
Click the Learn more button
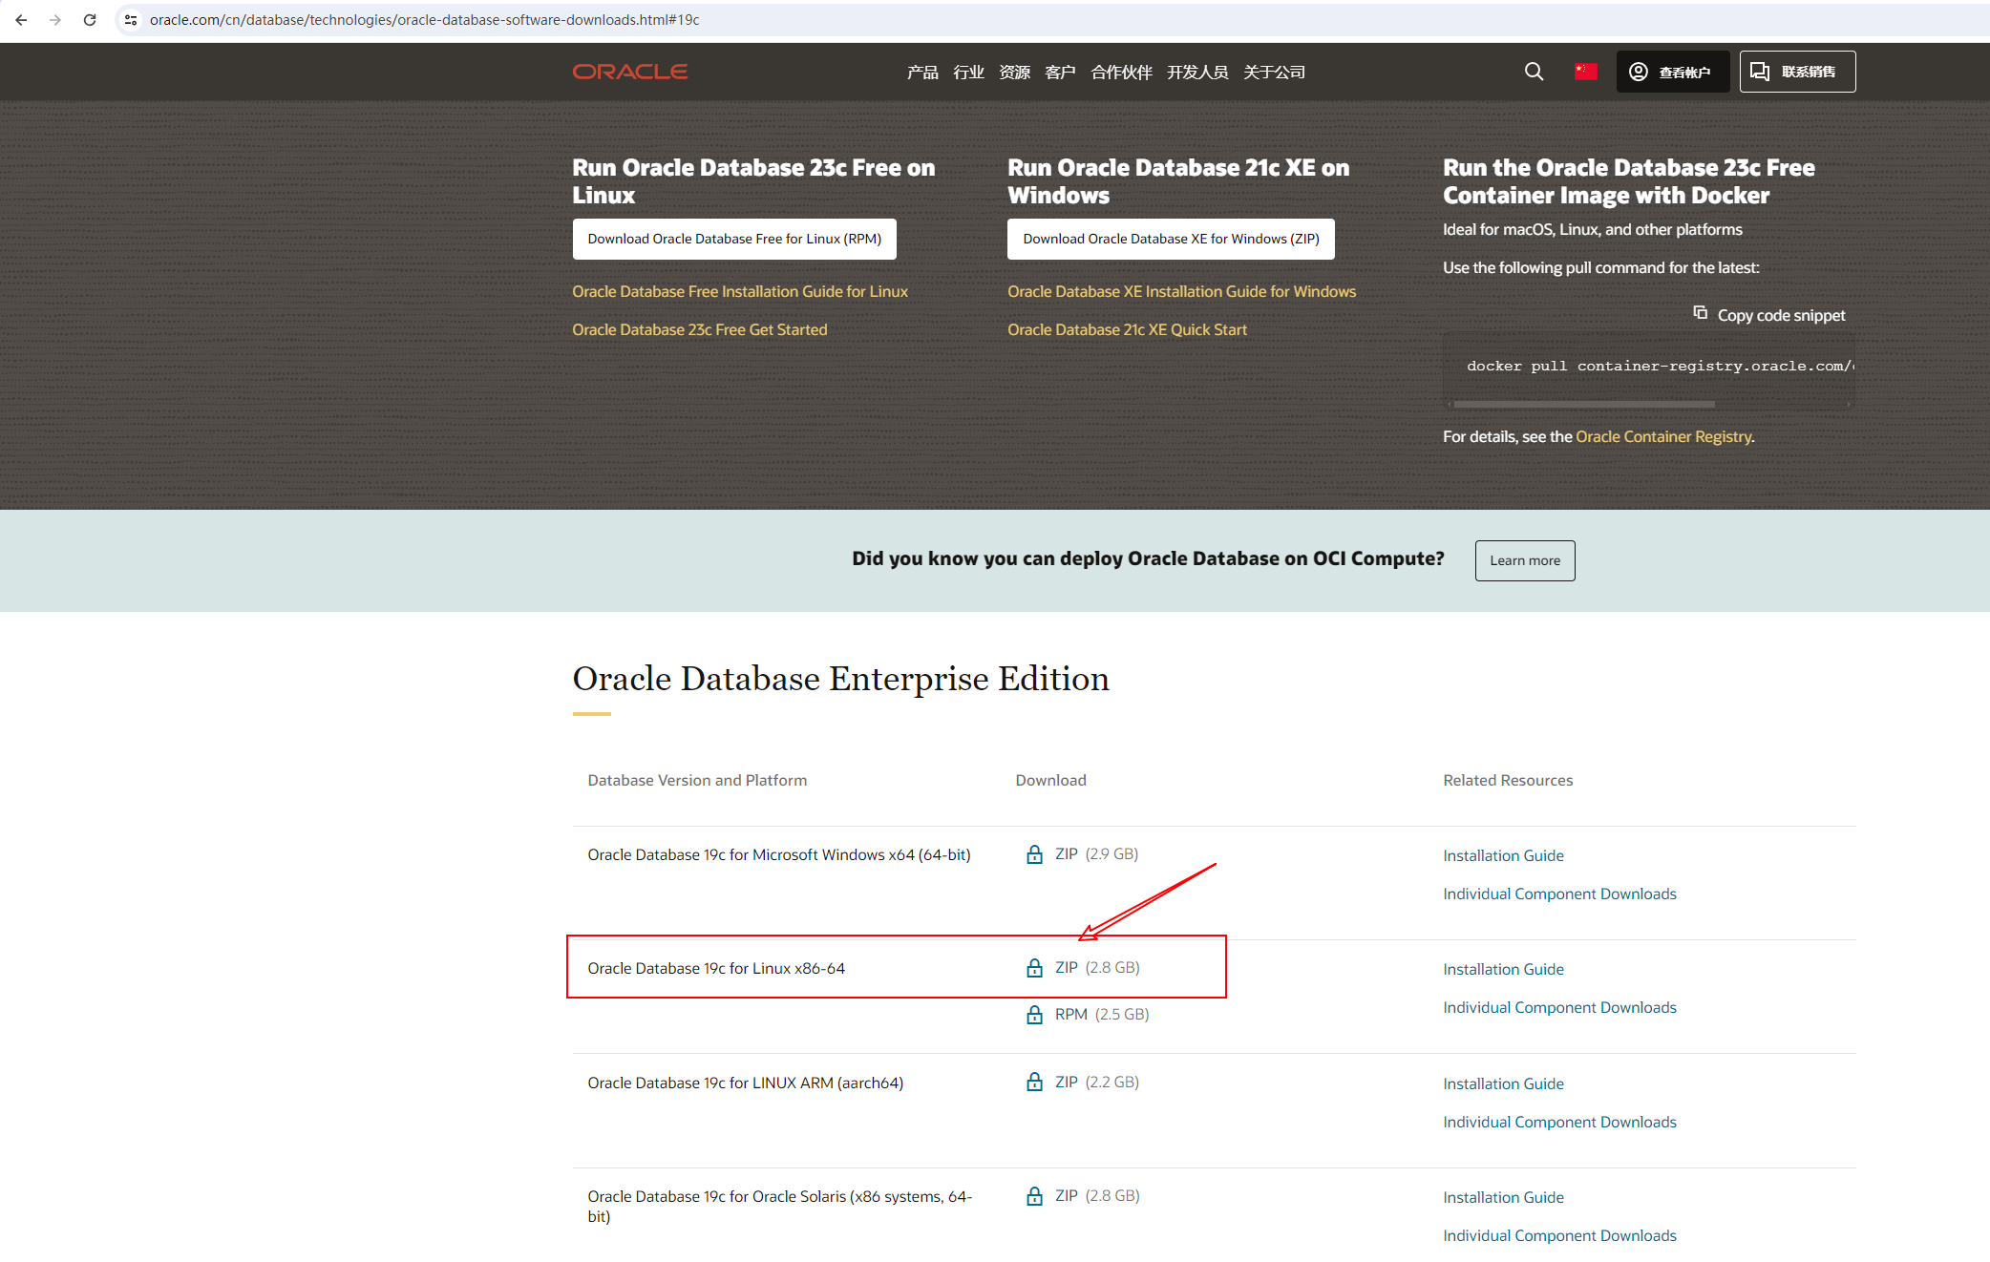point(1525,560)
